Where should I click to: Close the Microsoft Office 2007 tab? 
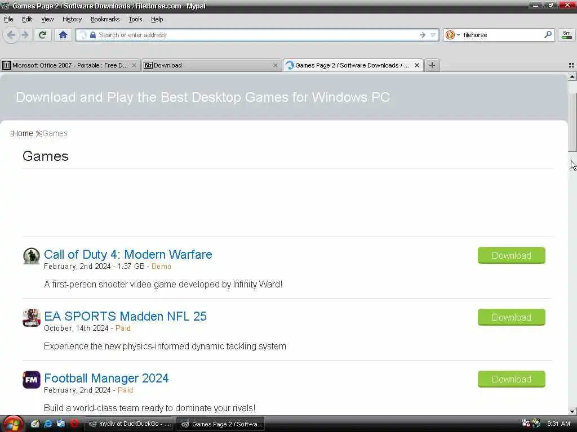tap(134, 65)
